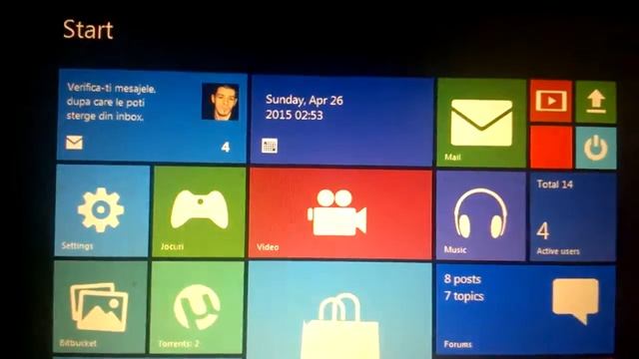This screenshot has height=359, width=639.
Task: Open the Bitbucket pictures tile
Action: point(100,307)
